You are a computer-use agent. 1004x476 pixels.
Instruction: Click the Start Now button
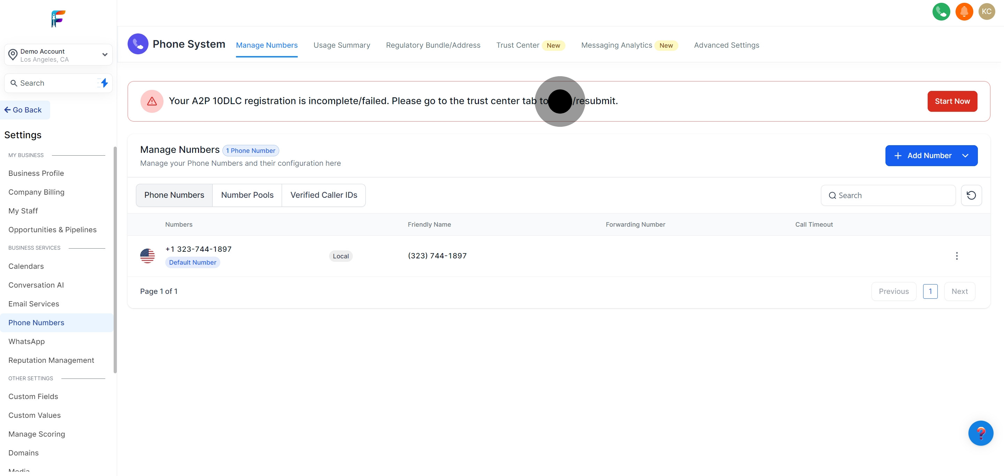tap(952, 101)
